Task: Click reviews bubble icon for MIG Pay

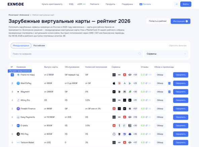Action: (146, 134)
